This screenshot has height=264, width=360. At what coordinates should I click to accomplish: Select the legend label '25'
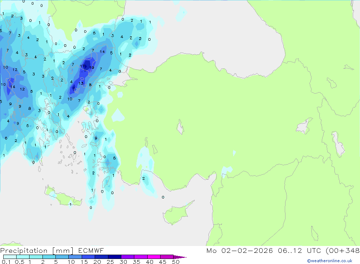(x=110, y=262)
